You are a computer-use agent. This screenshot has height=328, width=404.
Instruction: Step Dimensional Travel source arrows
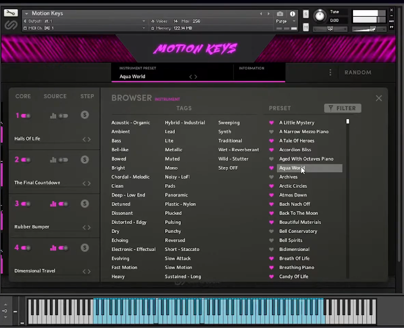(x=86, y=272)
